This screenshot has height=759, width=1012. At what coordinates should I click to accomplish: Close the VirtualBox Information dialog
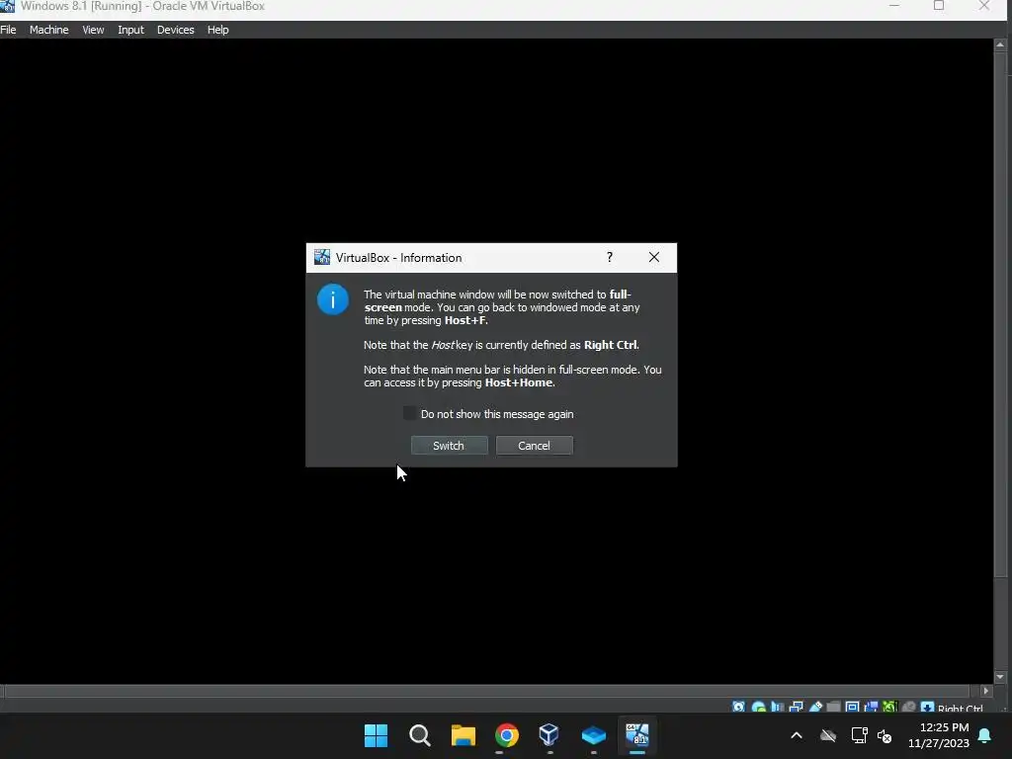(x=654, y=257)
